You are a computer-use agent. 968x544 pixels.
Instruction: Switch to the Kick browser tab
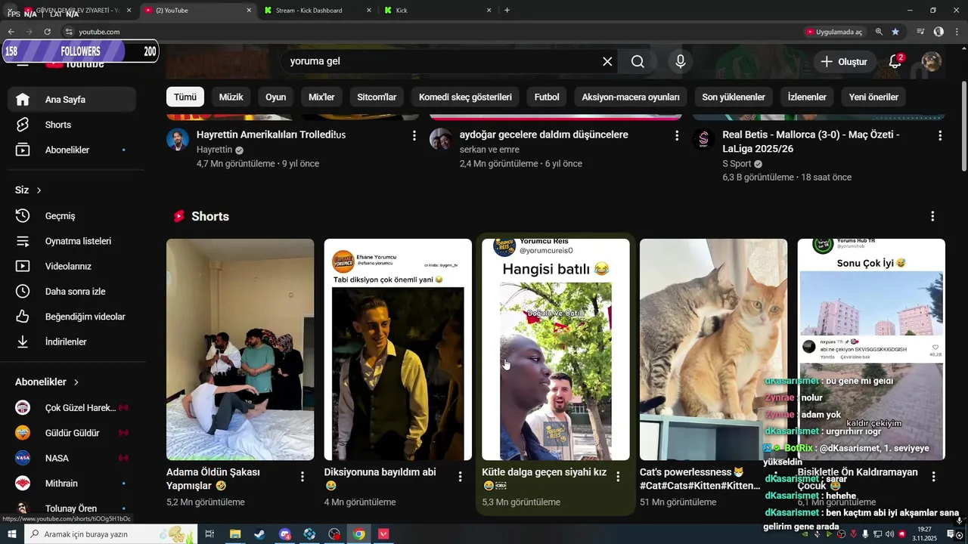(x=439, y=11)
